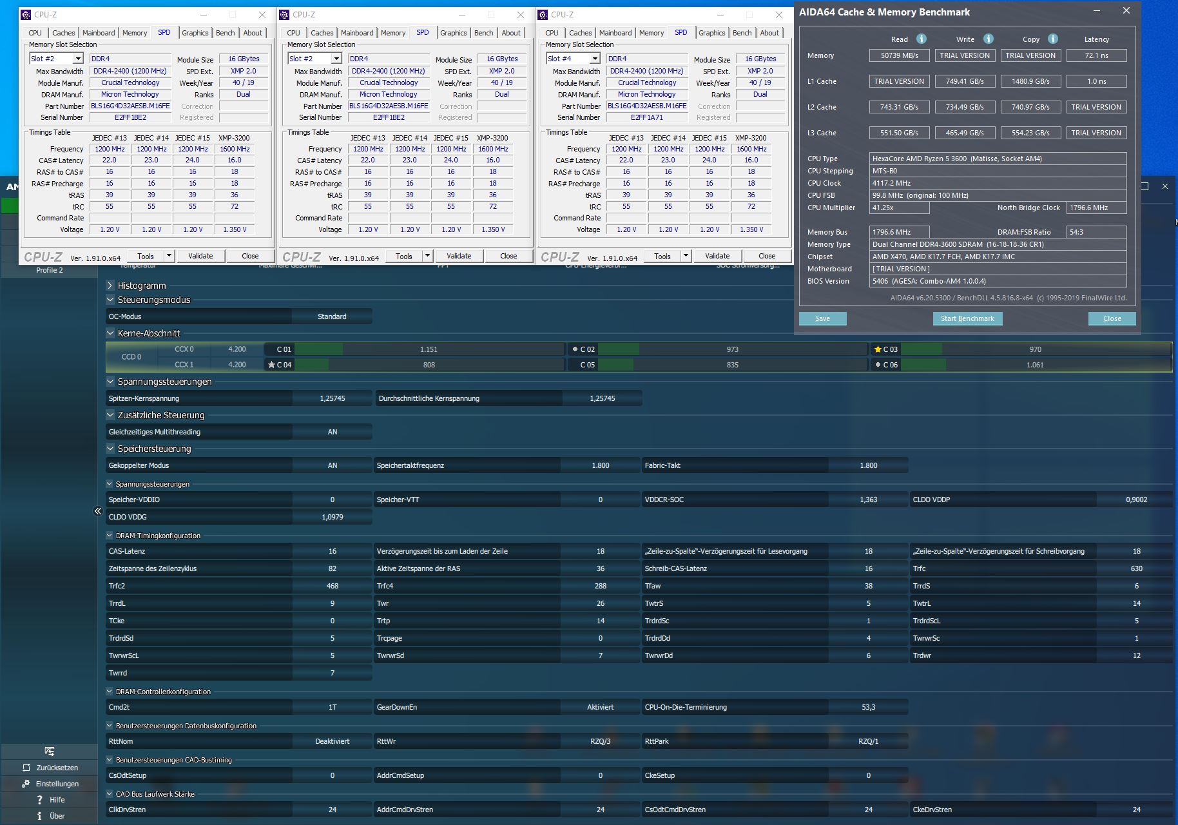Click the Spitzen-Kernspannung value 1,25745

[x=332, y=398]
